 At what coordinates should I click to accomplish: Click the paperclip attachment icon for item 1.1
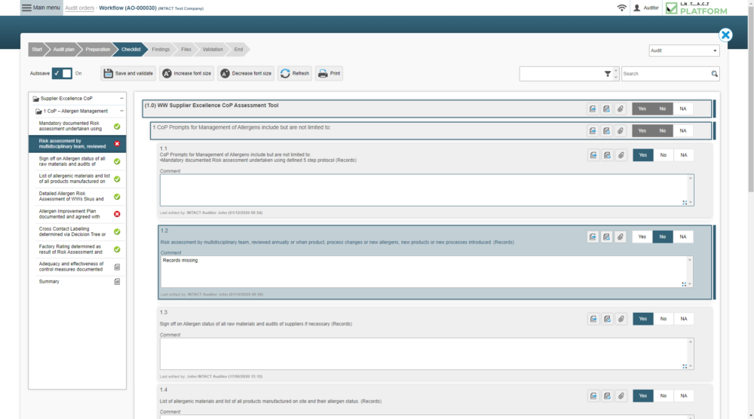coord(621,155)
